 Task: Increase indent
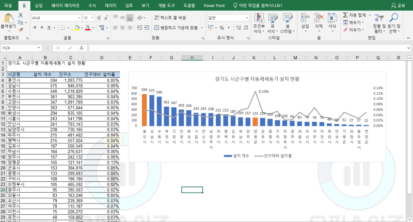click(147, 28)
